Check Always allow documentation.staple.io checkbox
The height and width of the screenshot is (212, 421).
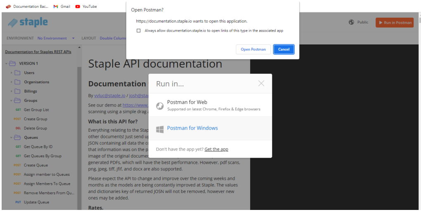point(139,30)
